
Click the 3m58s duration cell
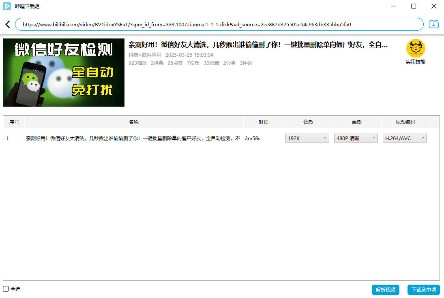click(253, 138)
